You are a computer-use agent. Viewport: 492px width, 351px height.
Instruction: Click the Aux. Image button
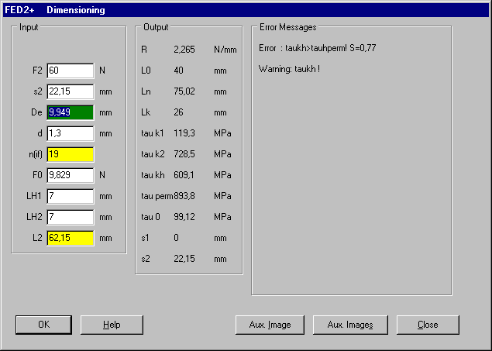pyautogui.click(x=270, y=325)
